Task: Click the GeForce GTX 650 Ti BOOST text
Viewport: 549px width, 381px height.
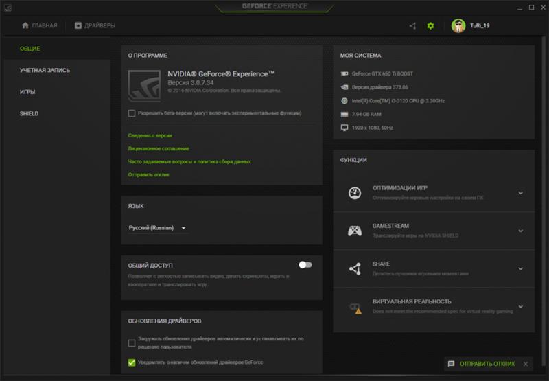Action: 382,74
